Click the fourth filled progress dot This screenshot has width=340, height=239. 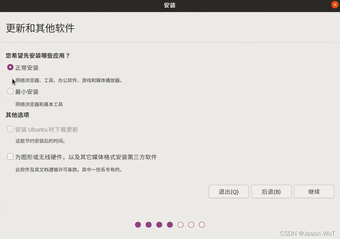[x=170, y=224]
